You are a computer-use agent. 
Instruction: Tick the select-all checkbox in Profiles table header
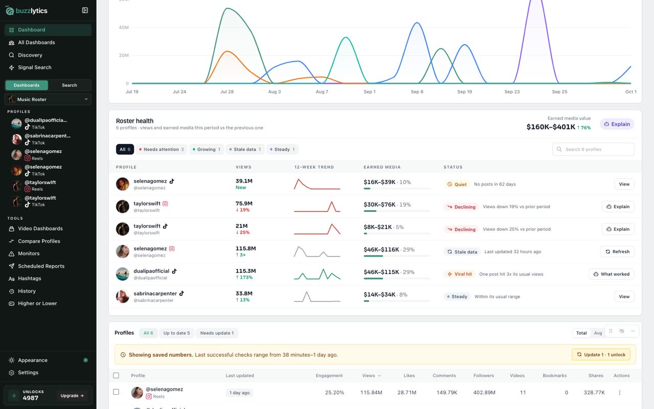click(116, 375)
